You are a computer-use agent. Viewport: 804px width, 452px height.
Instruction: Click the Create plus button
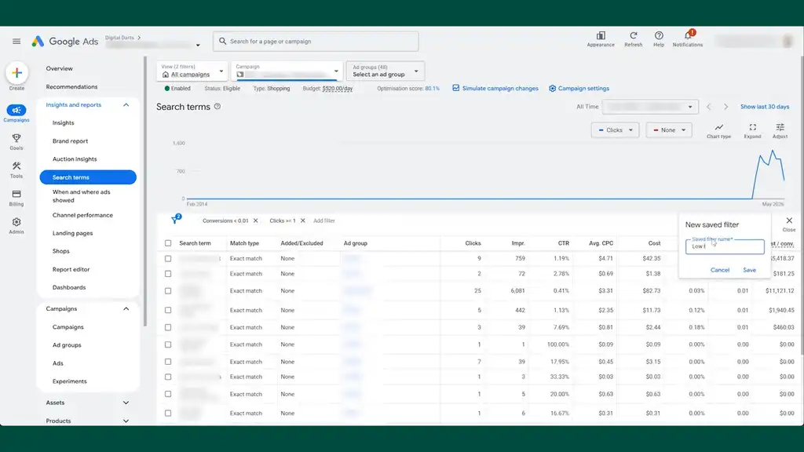[16, 73]
